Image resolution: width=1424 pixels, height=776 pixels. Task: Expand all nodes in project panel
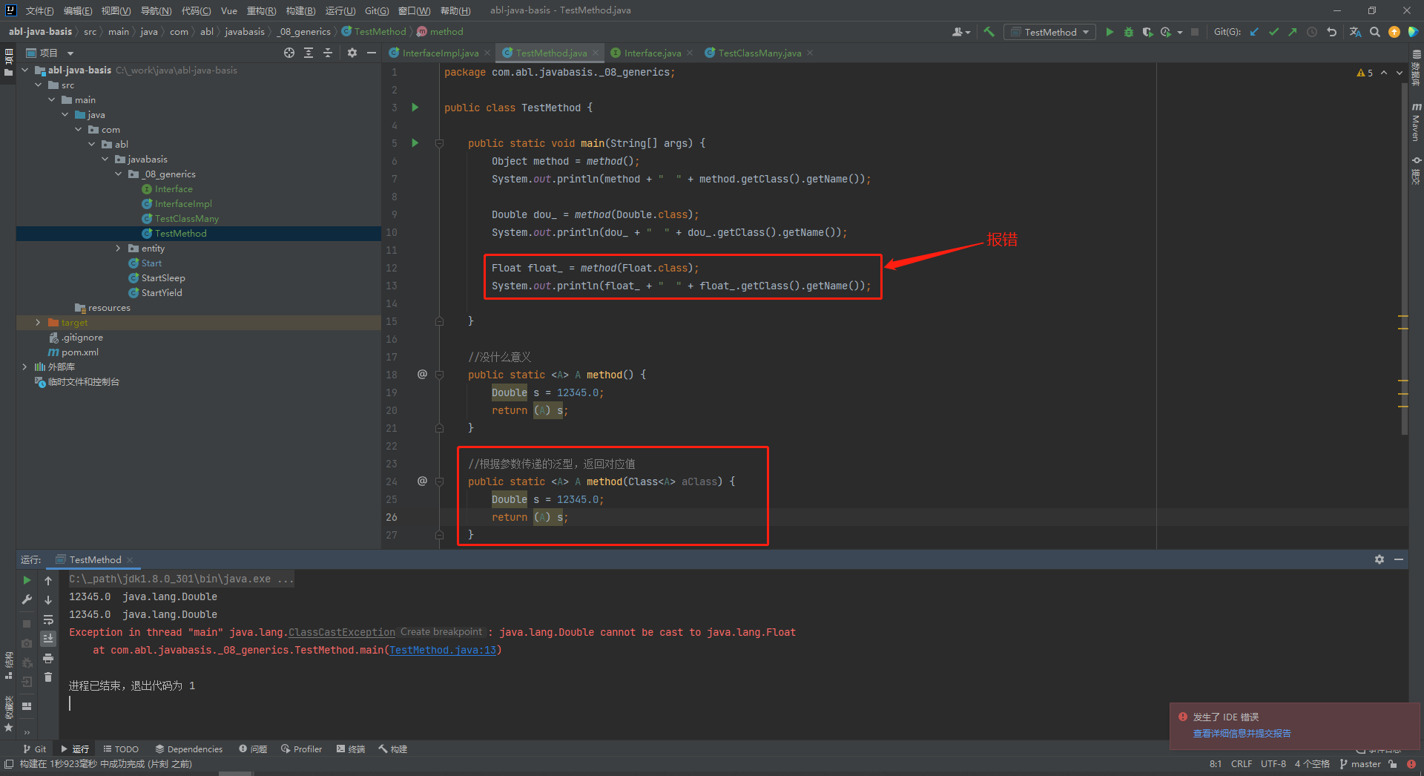309,53
